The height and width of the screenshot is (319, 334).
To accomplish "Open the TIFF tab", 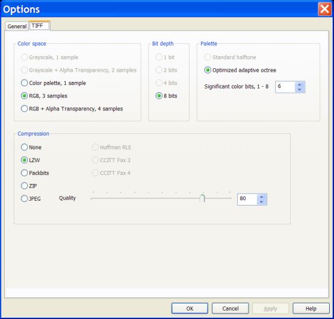I will (x=39, y=25).
